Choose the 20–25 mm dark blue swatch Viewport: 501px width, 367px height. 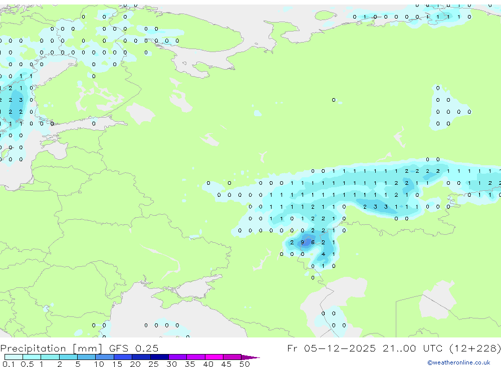tap(141, 357)
